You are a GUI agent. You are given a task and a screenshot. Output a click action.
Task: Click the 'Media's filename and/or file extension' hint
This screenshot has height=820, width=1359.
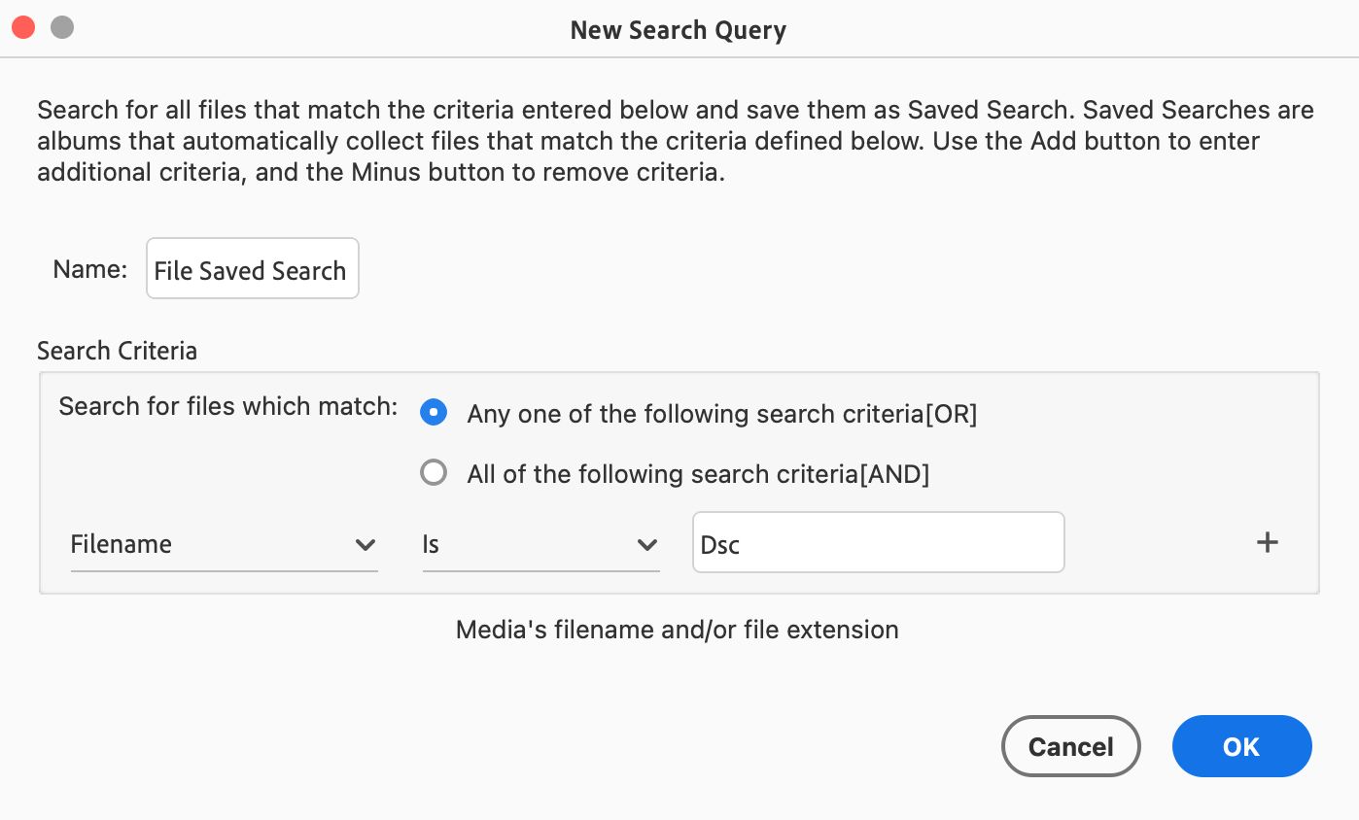(677, 630)
